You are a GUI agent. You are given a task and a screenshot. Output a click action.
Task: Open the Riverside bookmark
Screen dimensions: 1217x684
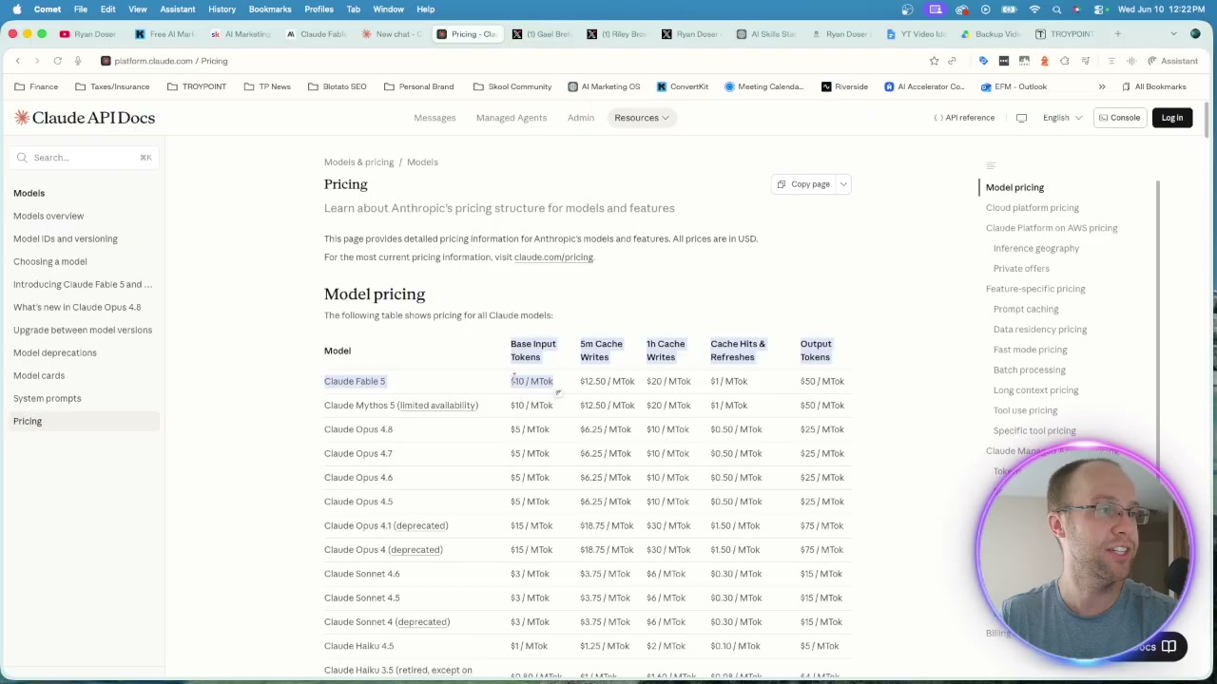(x=844, y=86)
